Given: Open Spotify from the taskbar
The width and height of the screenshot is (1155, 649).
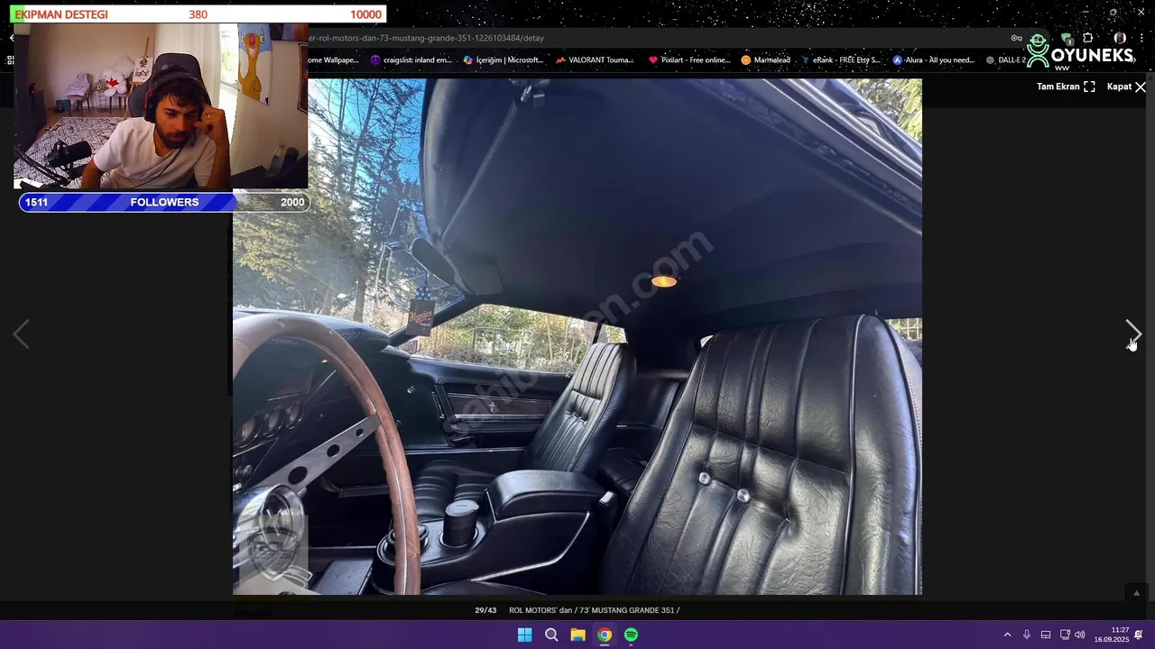Looking at the screenshot, I should [x=631, y=635].
